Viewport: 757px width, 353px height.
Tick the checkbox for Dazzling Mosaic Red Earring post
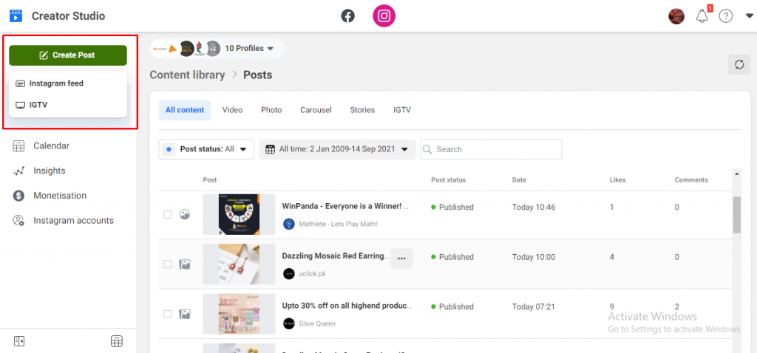click(168, 264)
